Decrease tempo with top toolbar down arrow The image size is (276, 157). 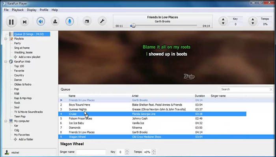click(x=253, y=23)
